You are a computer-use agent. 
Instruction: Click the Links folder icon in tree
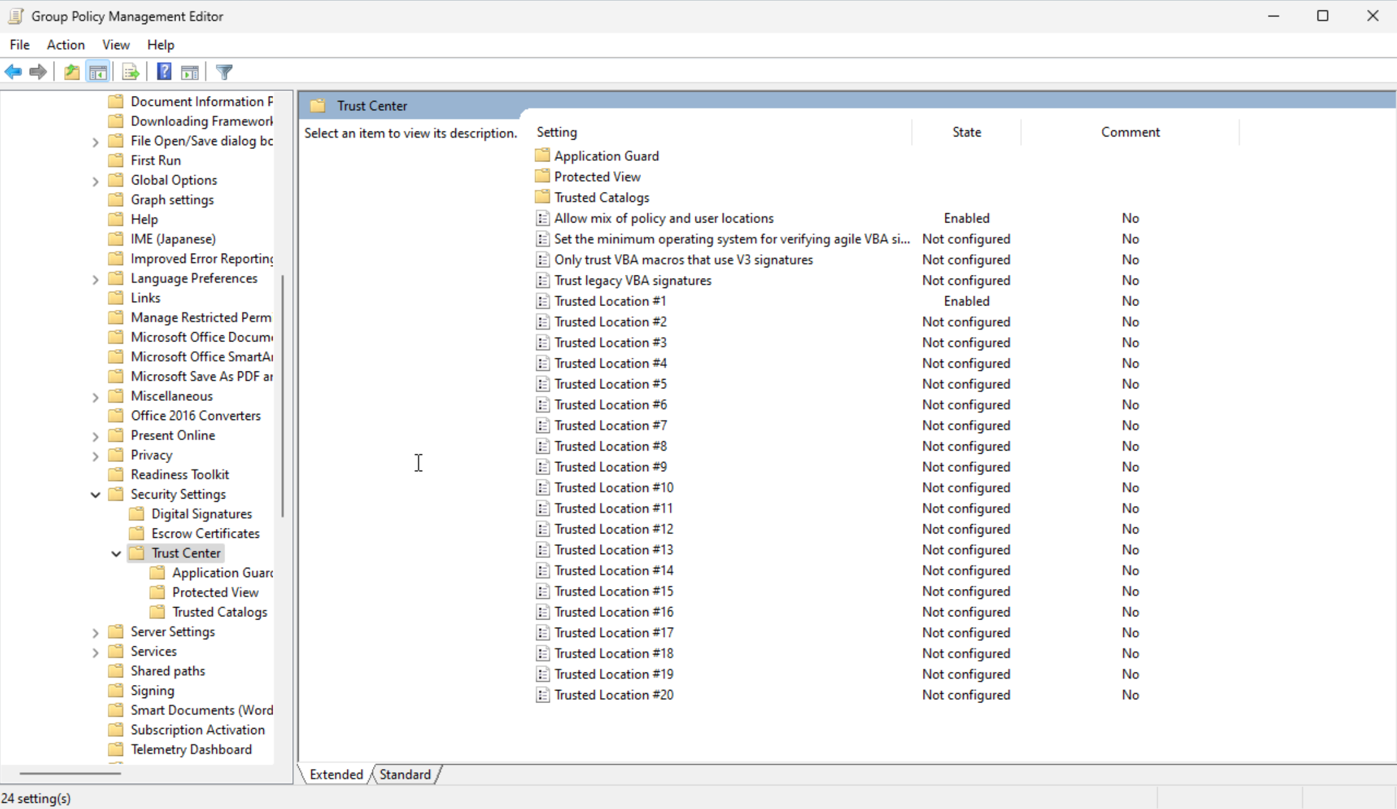[116, 298]
